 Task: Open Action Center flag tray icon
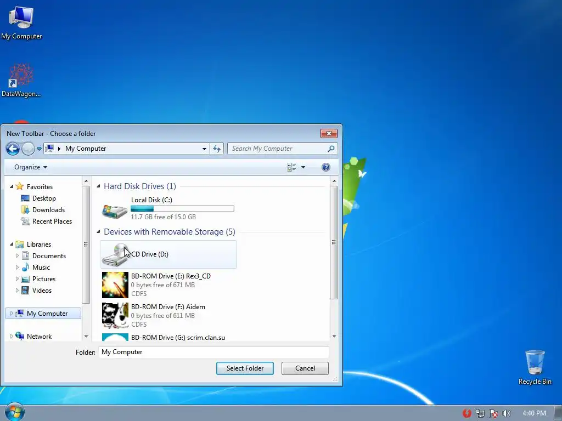click(493, 413)
